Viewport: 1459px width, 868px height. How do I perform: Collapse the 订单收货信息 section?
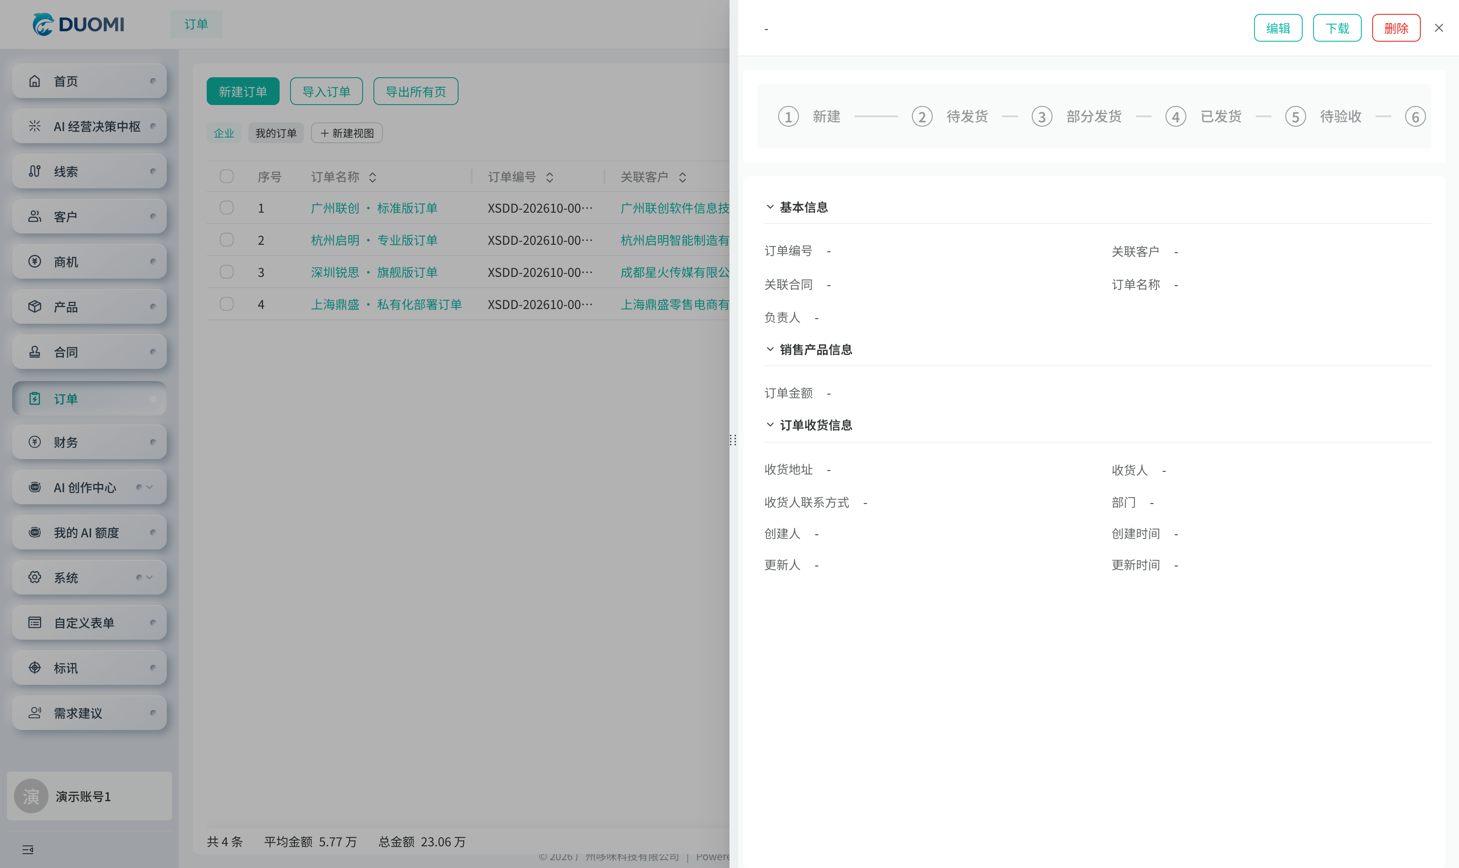pos(770,424)
